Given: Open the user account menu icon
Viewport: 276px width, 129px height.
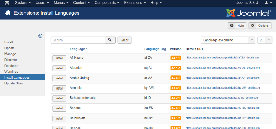Looking at the screenshot, I should [x=268, y=3].
